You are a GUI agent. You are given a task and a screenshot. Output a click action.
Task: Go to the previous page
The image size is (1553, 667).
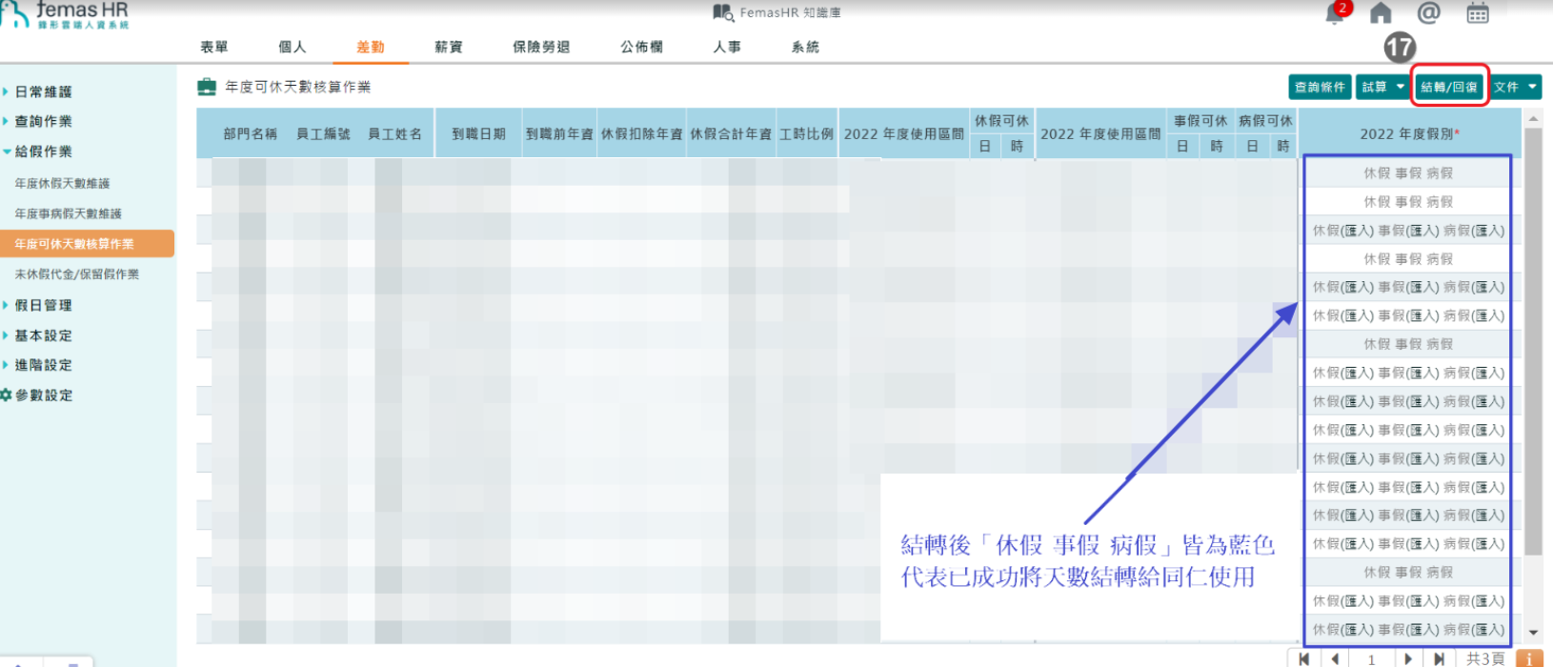coord(1335,658)
